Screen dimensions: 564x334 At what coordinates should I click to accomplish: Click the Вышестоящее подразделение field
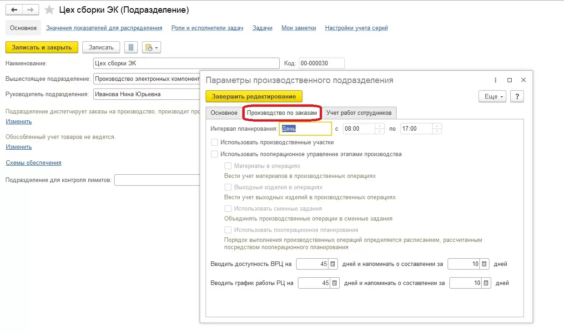pos(146,79)
